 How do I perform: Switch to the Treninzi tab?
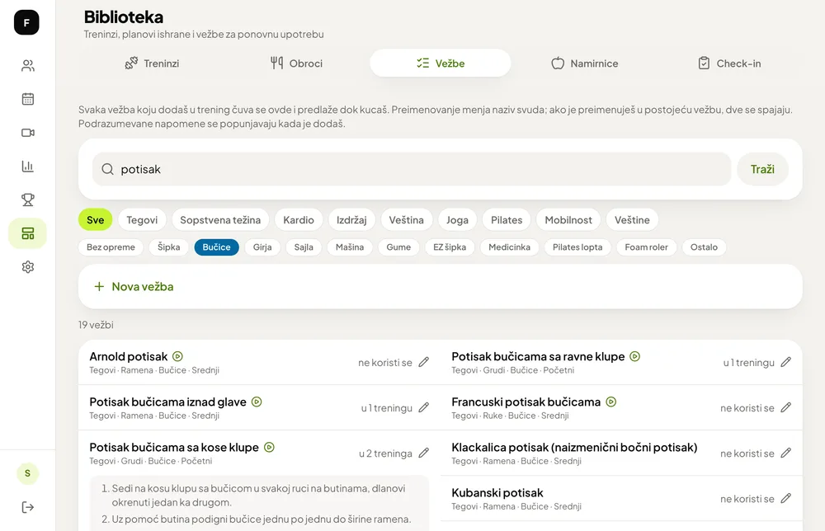pyautogui.click(x=152, y=63)
